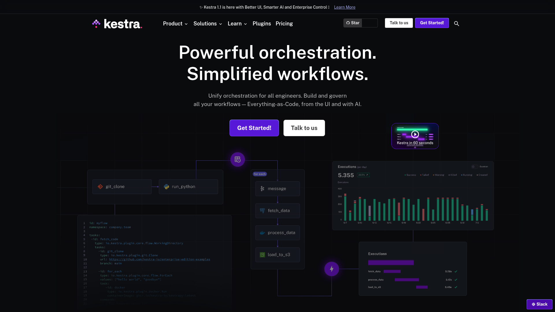555x312 pixels.
Task: Click the purple progress bar in Executions panel
Action: (391, 262)
